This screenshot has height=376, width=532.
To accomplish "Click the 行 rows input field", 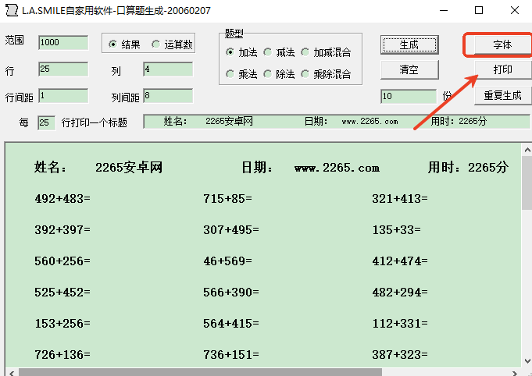I will click(x=62, y=69).
